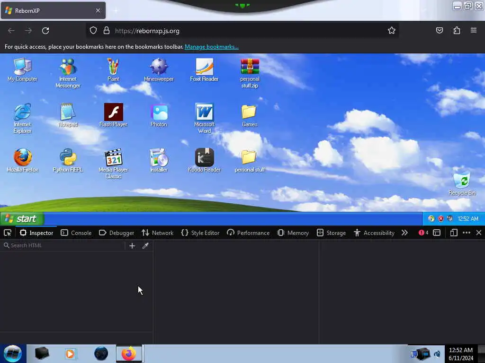
Task: Launch Internet Messenger icon
Action: [x=68, y=73]
